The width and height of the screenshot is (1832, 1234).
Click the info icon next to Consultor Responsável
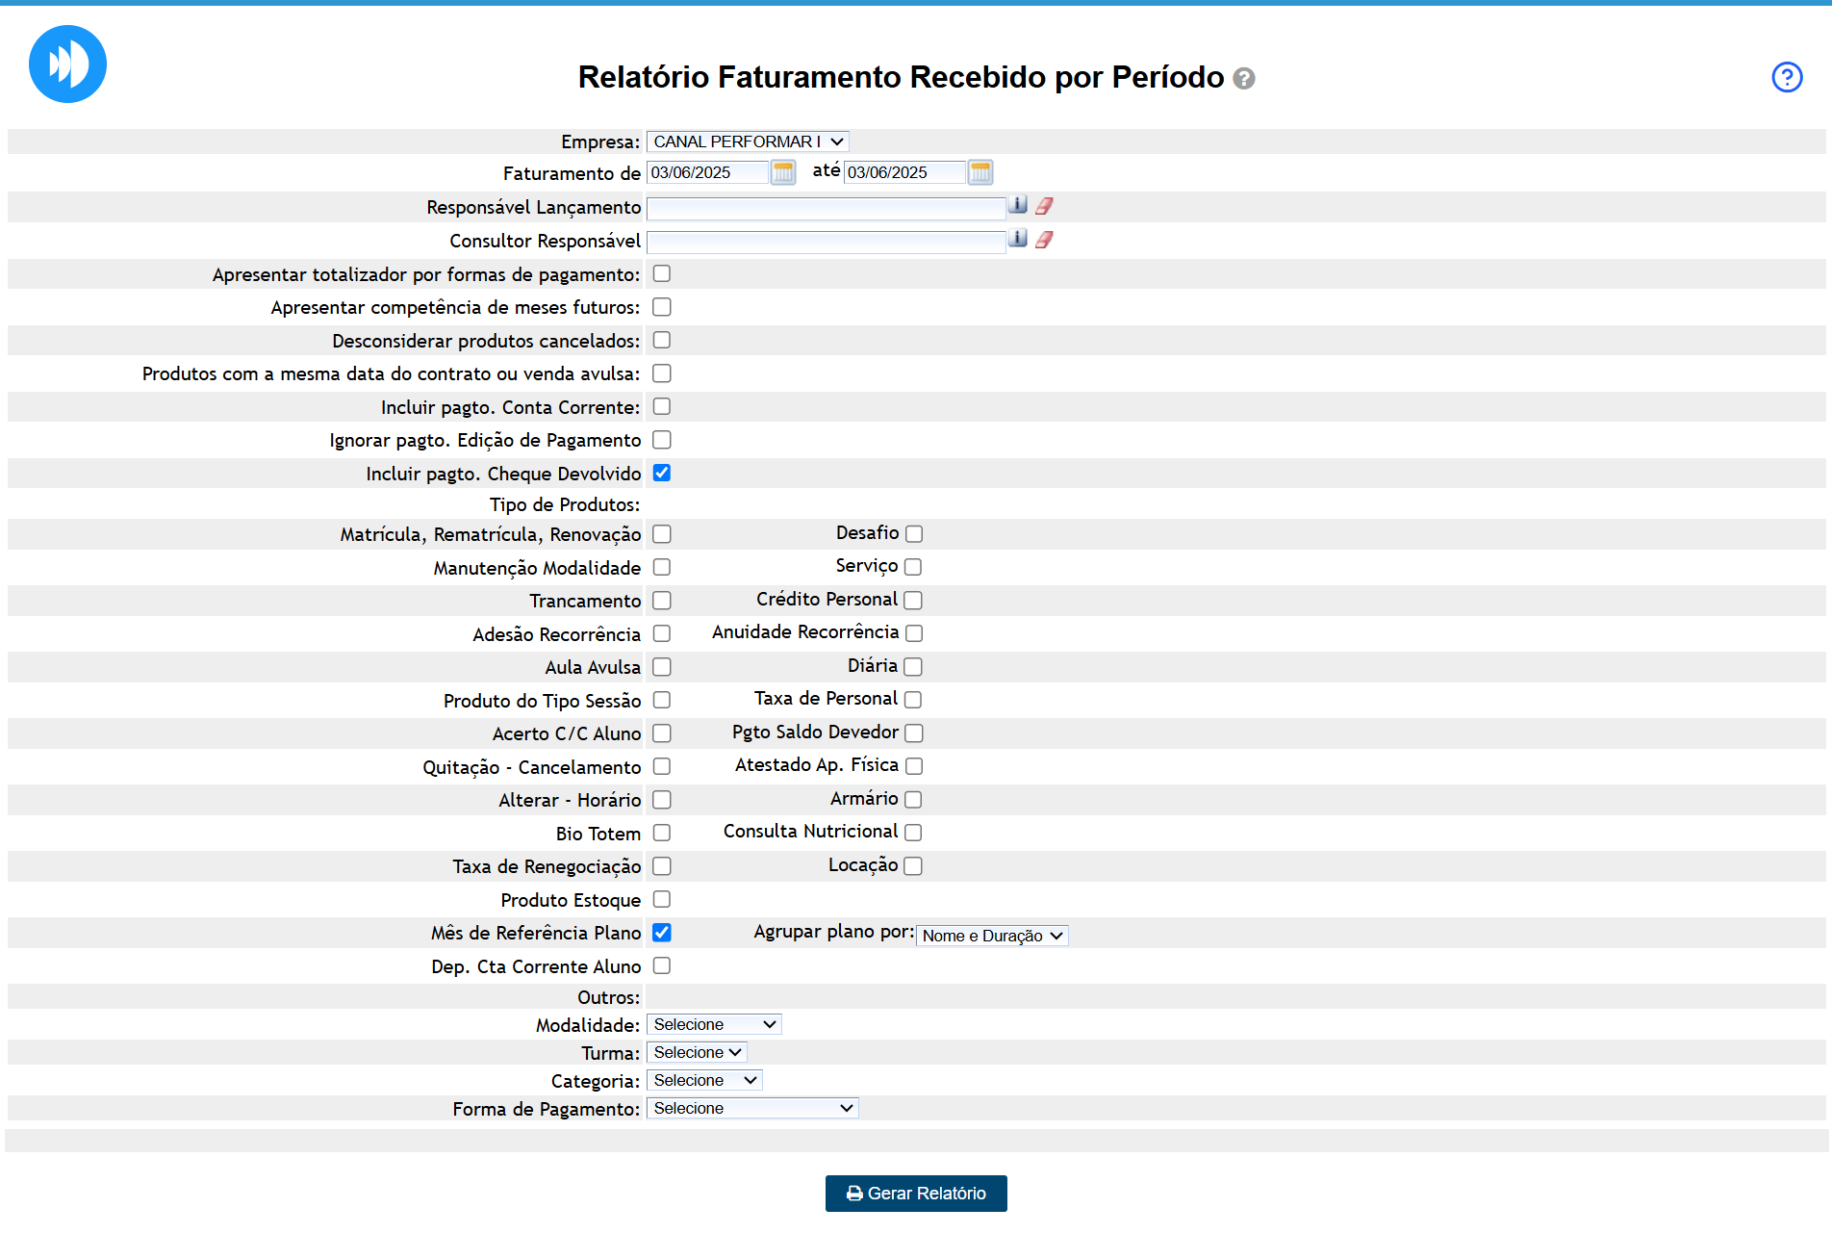pos(1018,239)
